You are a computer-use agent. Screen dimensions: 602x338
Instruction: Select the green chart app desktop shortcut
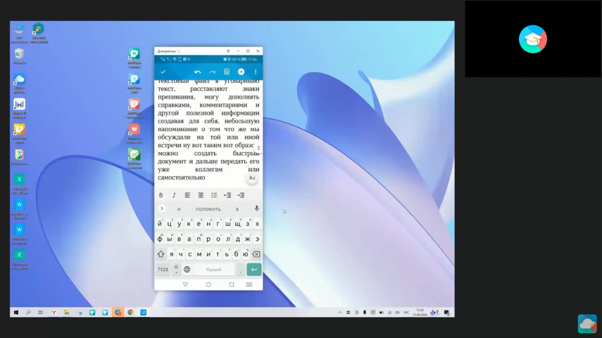pyautogui.click(x=135, y=159)
